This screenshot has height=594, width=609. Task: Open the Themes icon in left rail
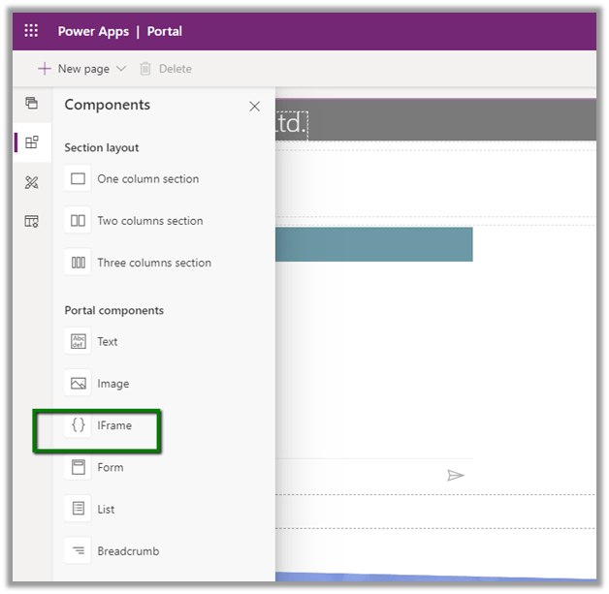pos(32,182)
